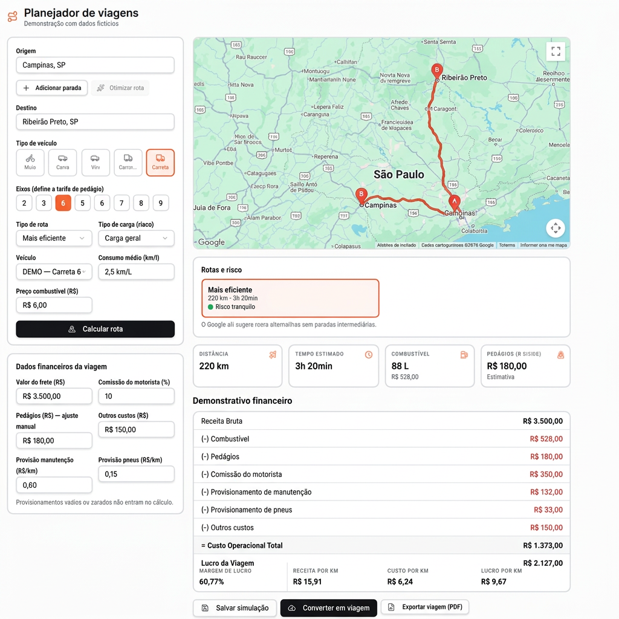Click Otimizar rota button
619x619 pixels.
click(x=120, y=88)
